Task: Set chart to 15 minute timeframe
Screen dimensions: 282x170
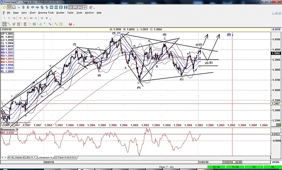Action: (20, 18)
